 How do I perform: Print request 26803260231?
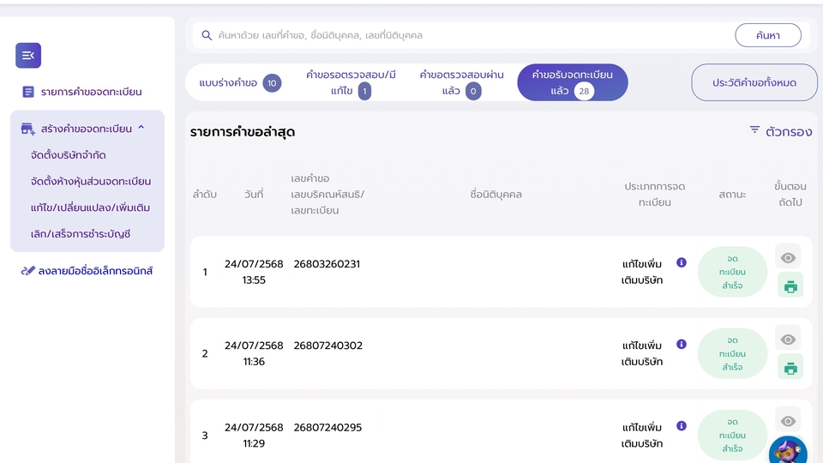[790, 286]
